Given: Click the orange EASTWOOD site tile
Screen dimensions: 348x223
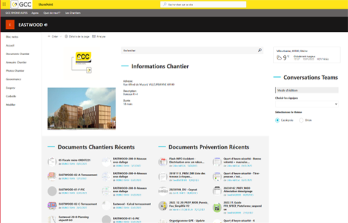Looking at the screenshot, I should coord(10,25).
